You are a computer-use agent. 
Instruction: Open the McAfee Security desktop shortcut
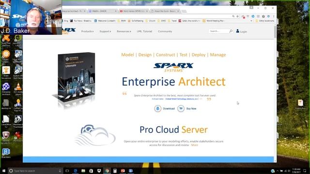coord(6,137)
